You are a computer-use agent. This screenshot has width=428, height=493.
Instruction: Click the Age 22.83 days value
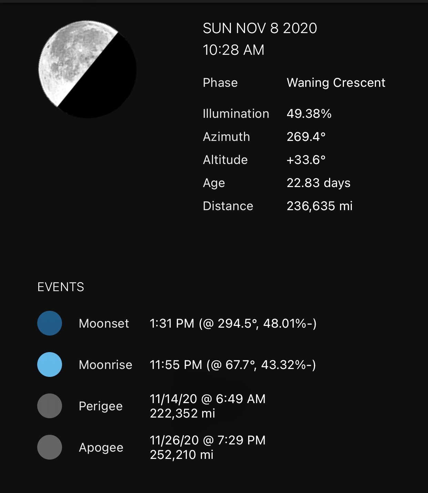coord(318,183)
